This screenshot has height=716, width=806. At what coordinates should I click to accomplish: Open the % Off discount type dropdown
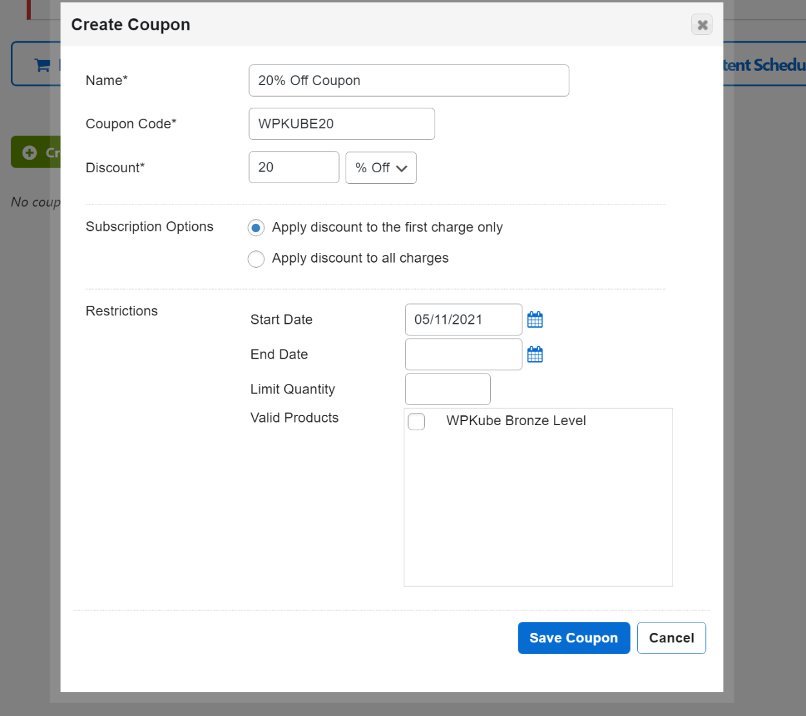click(x=381, y=168)
